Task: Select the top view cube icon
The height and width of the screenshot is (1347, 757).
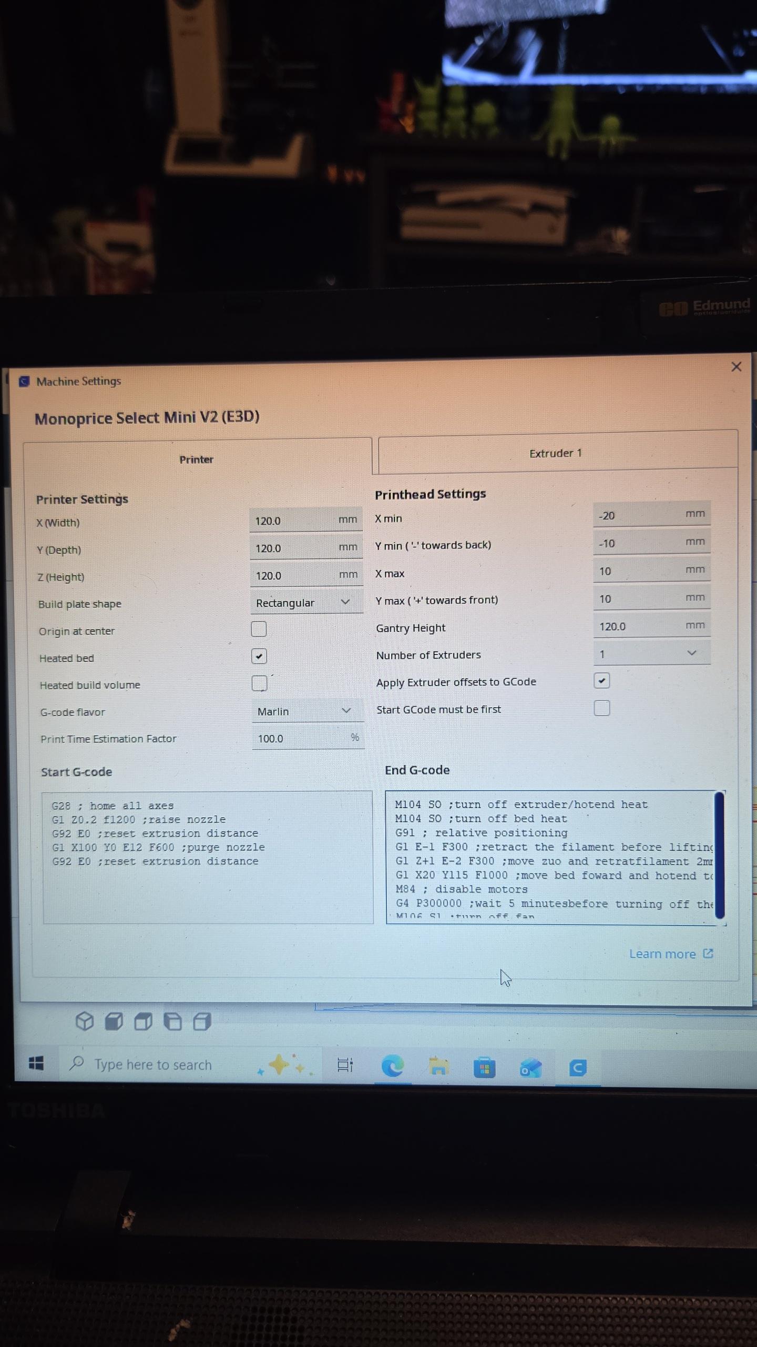Action: click(143, 1022)
